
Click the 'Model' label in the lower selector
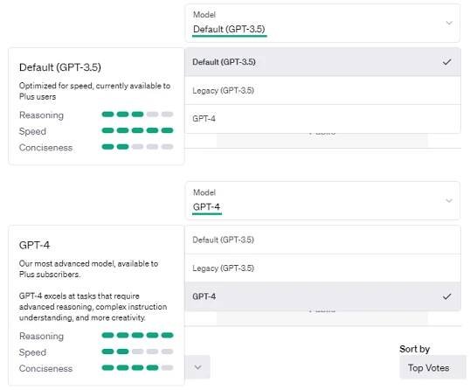(x=204, y=192)
